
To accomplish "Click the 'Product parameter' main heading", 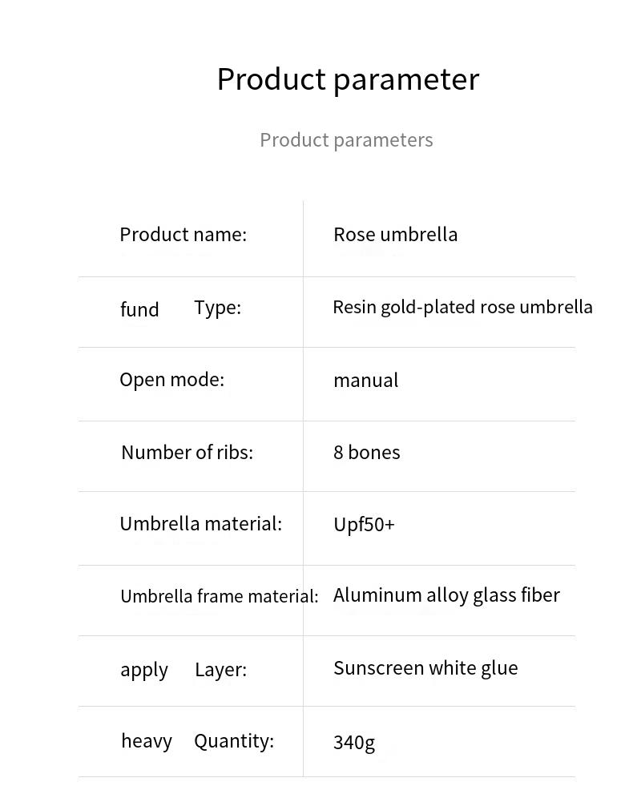I will (x=348, y=79).
